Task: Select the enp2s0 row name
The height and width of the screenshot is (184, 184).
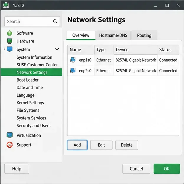Action: pyautogui.click(x=85, y=71)
